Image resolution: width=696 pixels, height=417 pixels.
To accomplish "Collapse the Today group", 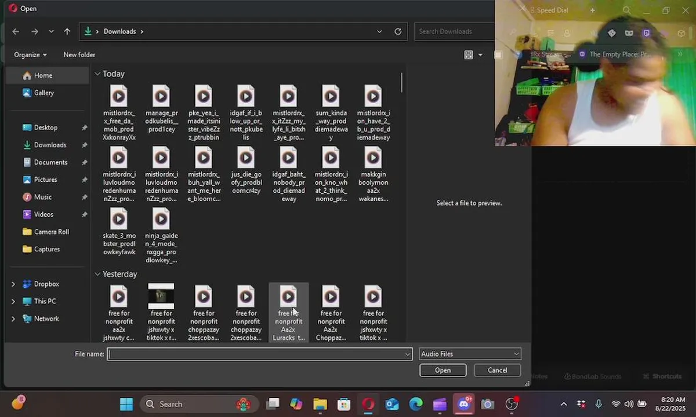I will pyautogui.click(x=97, y=74).
